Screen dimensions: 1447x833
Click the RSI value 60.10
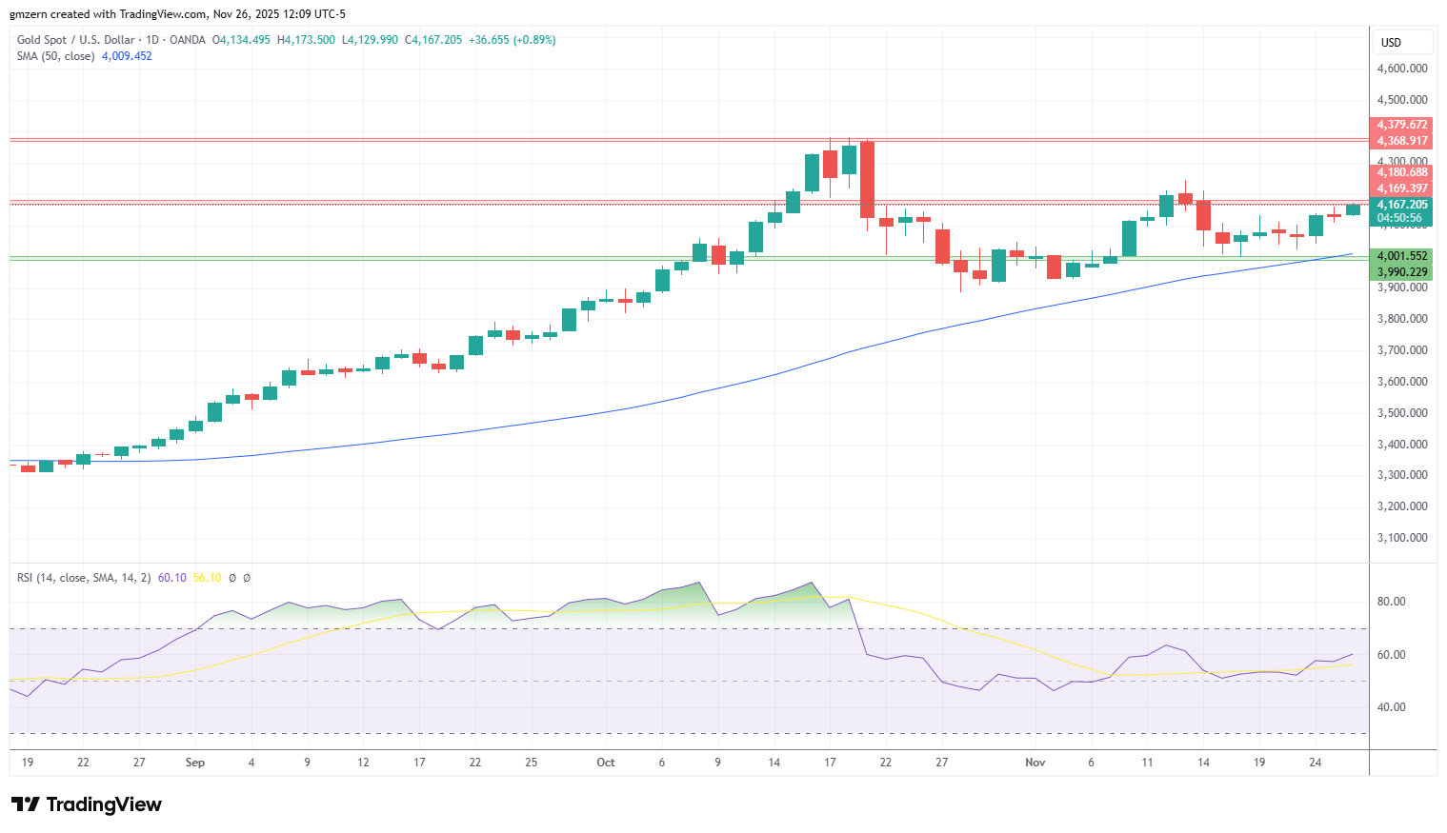pyautogui.click(x=172, y=578)
